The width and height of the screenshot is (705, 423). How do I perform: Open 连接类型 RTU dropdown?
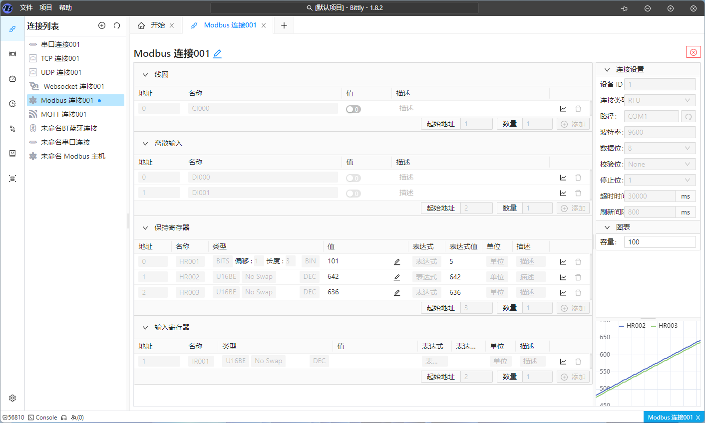660,100
